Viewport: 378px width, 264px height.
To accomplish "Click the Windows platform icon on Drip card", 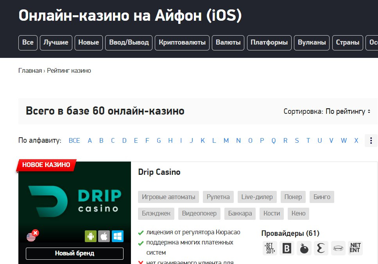I will 118,236.
